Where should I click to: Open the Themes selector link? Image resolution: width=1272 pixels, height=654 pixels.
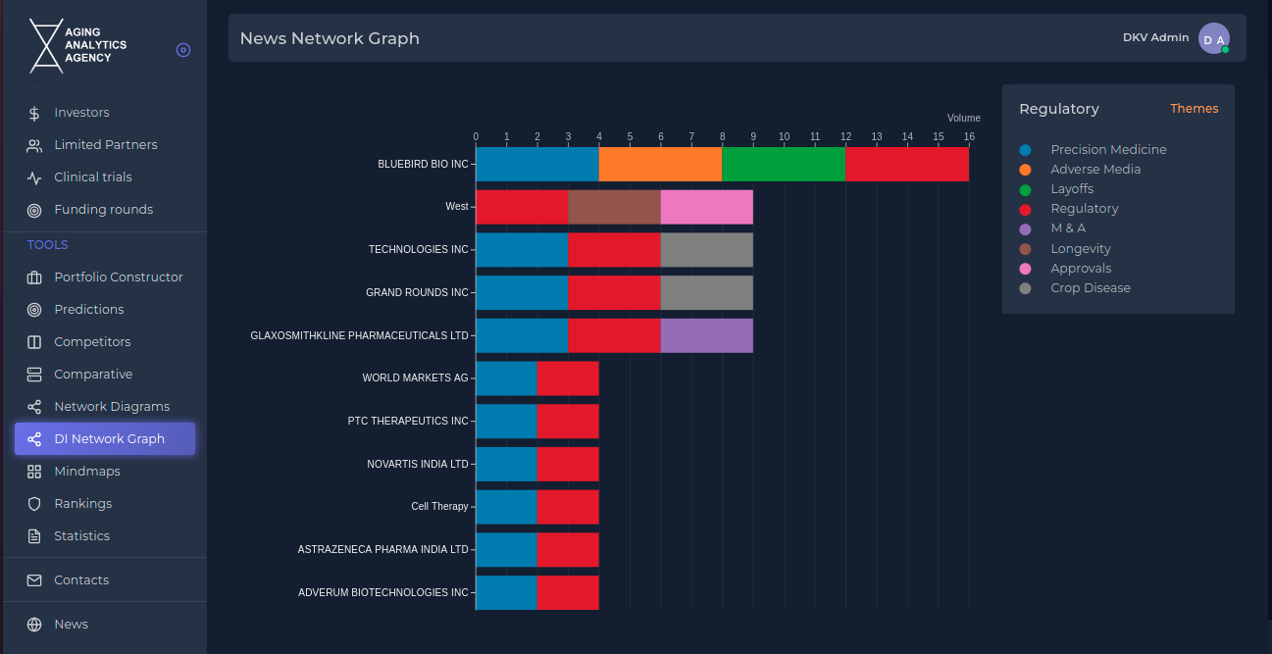pyautogui.click(x=1194, y=109)
